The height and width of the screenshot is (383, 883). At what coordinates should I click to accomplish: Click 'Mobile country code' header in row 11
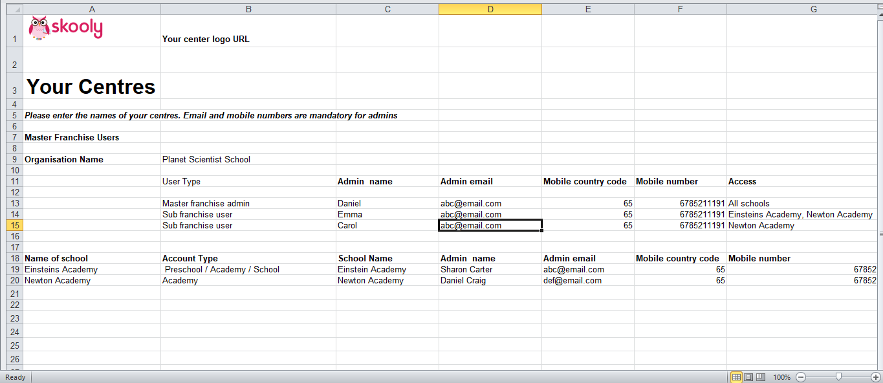point(588,181)
